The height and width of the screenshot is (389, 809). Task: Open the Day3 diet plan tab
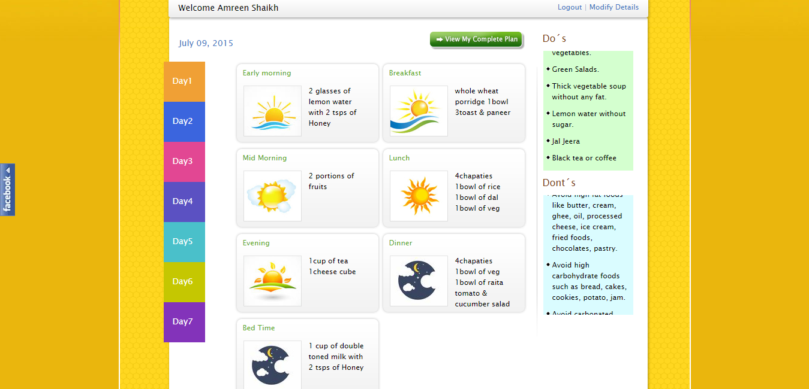point(184,162)
